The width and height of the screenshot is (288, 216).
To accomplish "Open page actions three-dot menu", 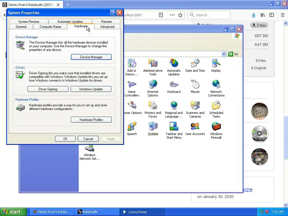I will [x=172, y=15].
